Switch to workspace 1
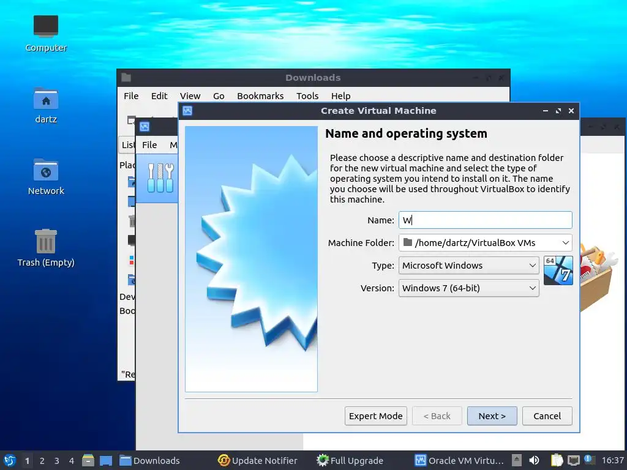The width and height of the screenshot is (627, 470). [x=27, y=460]
